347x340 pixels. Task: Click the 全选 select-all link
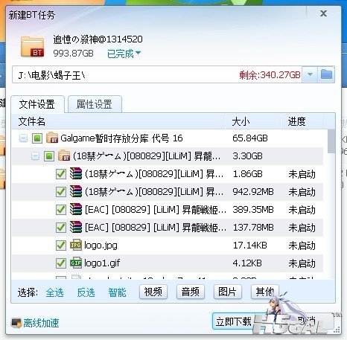point(54,292)
